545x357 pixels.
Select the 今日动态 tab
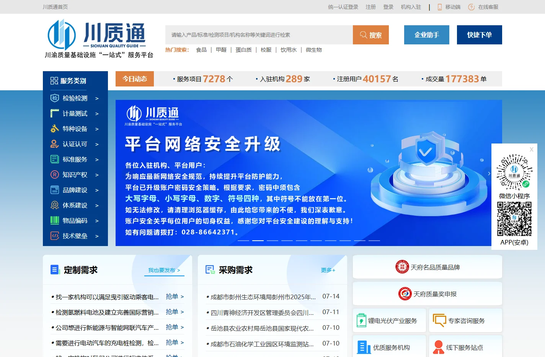pyautogui.click(x=135, y=79)
